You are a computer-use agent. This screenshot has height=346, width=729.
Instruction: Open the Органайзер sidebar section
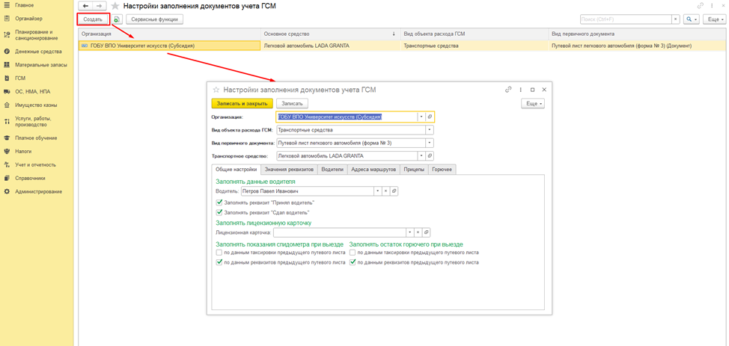(x=28, y=19)
